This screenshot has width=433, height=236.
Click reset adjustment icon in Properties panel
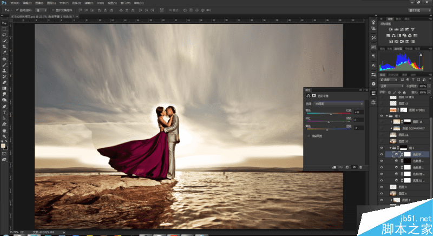click(347, 167)
